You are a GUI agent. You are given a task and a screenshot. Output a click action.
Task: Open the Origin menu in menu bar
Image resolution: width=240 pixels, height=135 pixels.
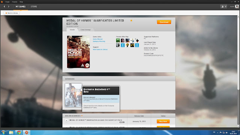click(7, 2)
